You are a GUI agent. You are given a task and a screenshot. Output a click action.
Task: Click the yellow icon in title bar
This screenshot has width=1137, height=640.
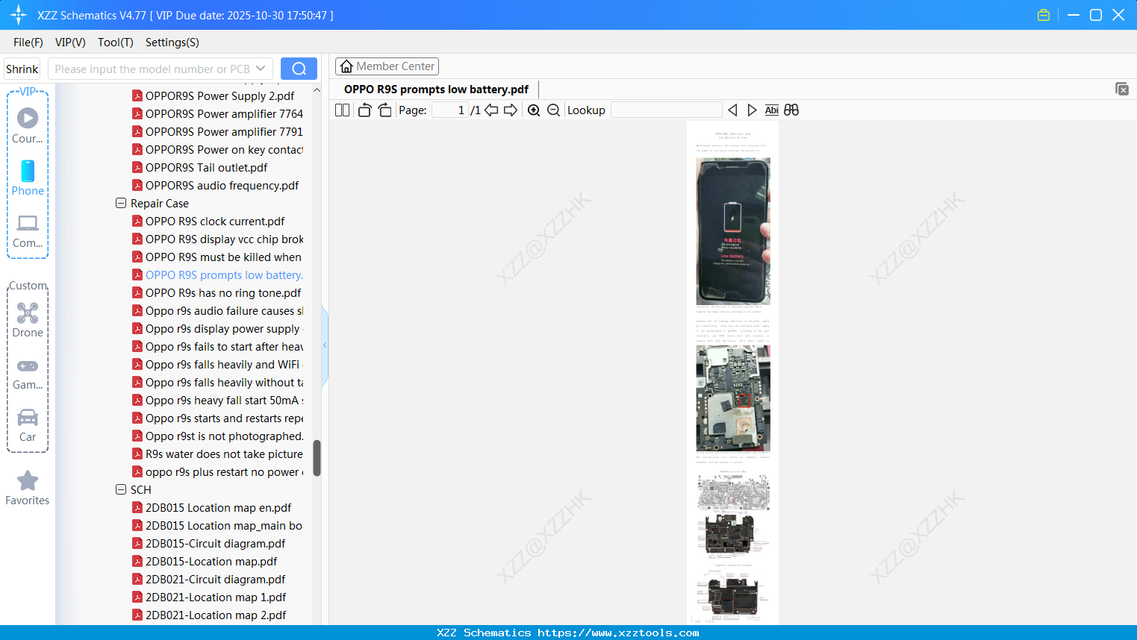point(1044,15)
